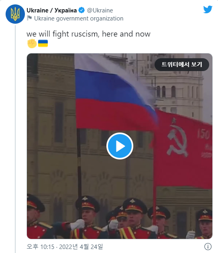Image resolution: width=218 pixels, height=253 pixels.
Task: Open the info circle icon beside timestamp
Action: 208,247
